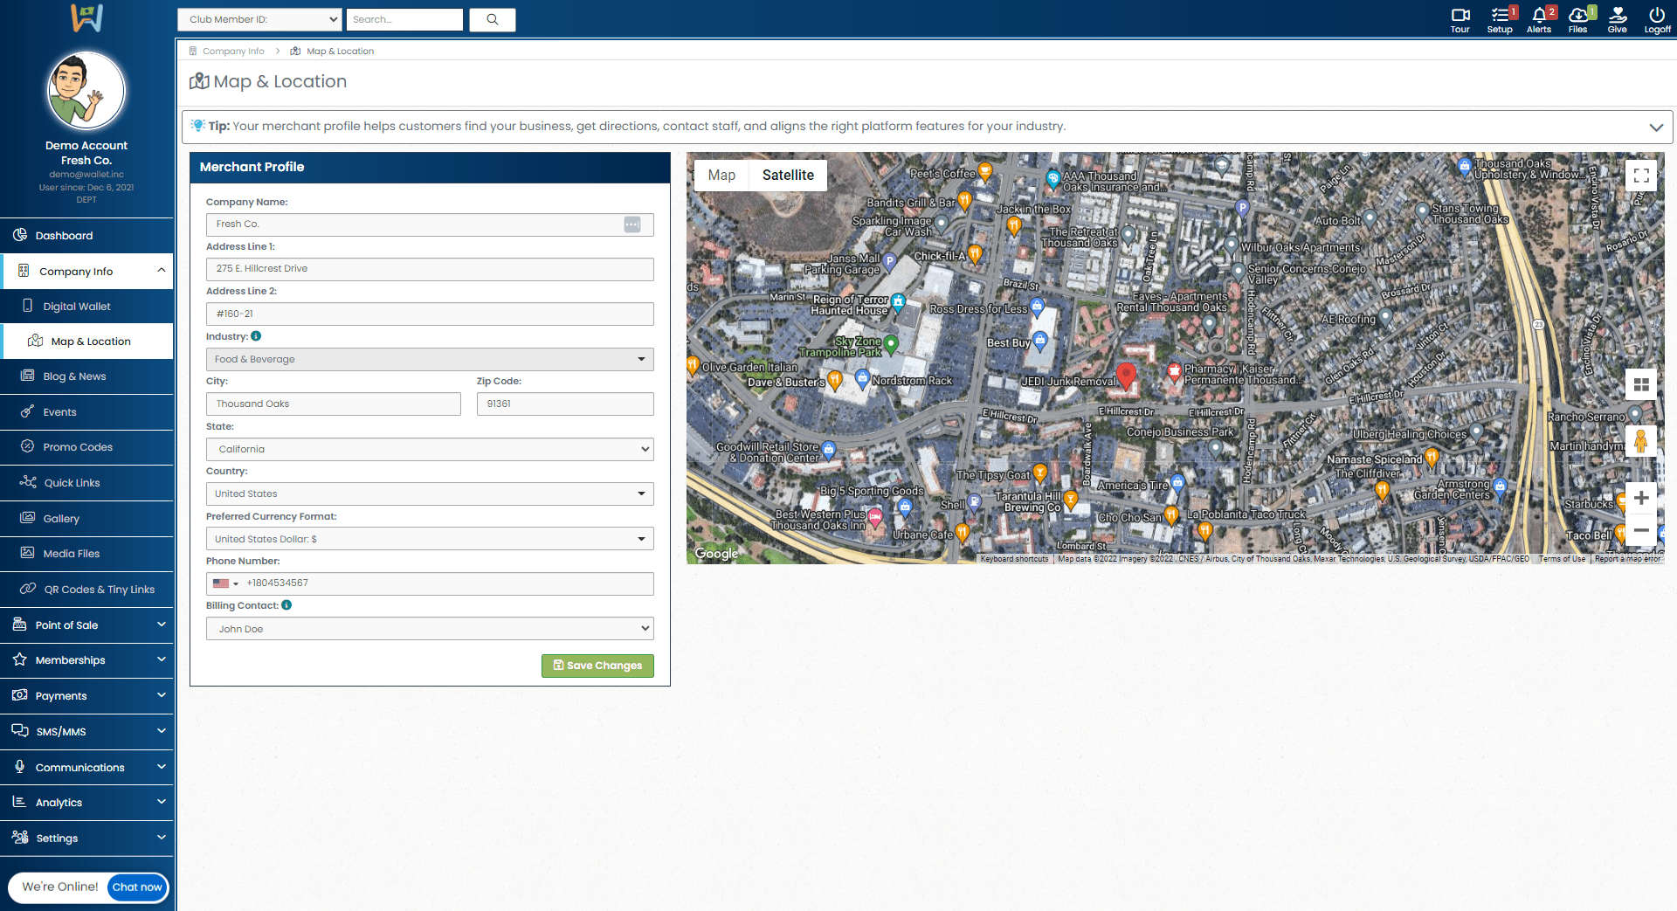Expand the Point of Sale menu
Image resolution: width=1677 pixels, height=911 pixels.
[x=87, y=625]
